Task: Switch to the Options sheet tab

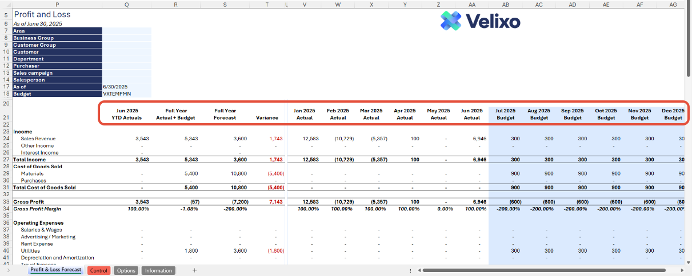Action: 126,270
